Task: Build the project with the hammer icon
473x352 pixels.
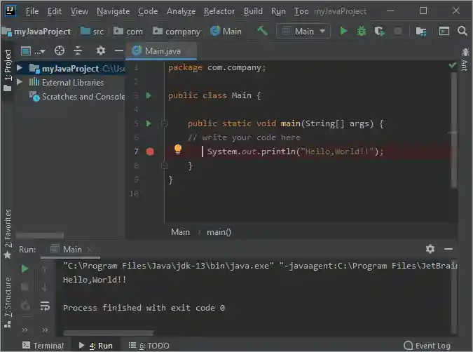Action: click(x=262, y=32)
